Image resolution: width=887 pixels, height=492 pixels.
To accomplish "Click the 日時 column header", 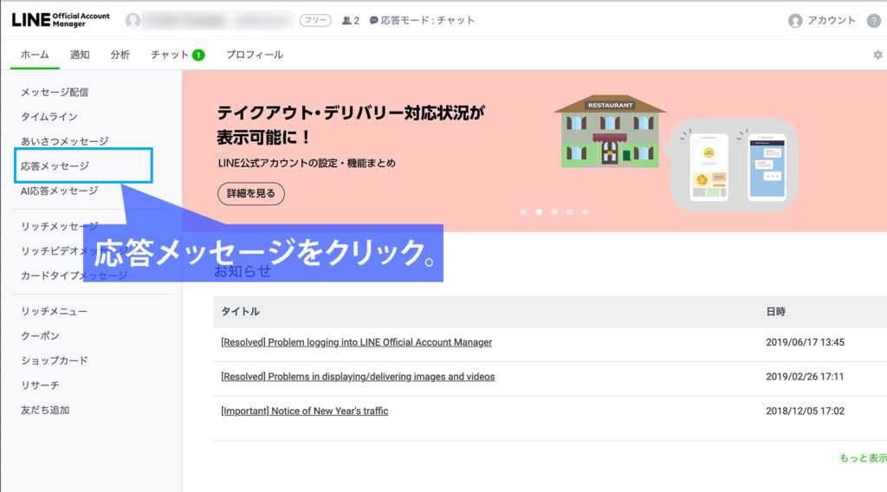I will click(775, 312).
